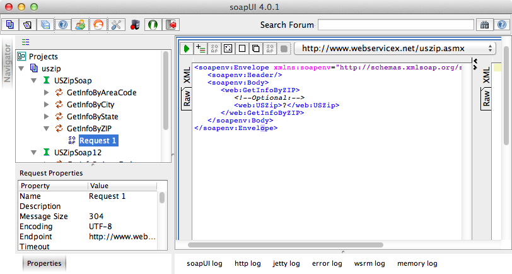Click the binoculars search forum icon

pos(484,25)
